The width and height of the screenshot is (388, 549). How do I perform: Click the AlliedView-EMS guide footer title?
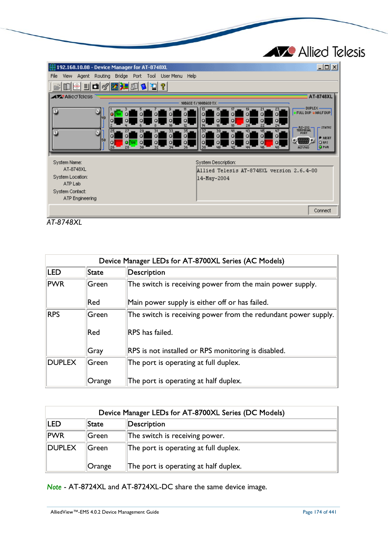(105, 512)
